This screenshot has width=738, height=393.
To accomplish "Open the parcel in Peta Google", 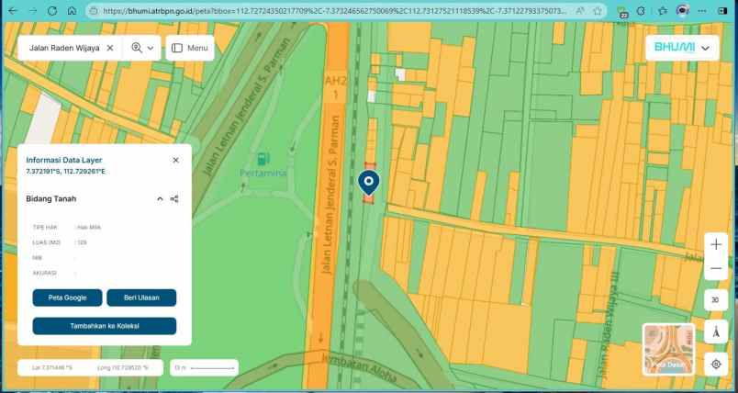I will (67, 298).
